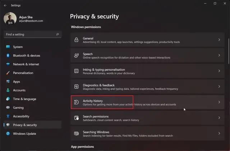Expand Searching Windows chevron

(x=219, y=133)
